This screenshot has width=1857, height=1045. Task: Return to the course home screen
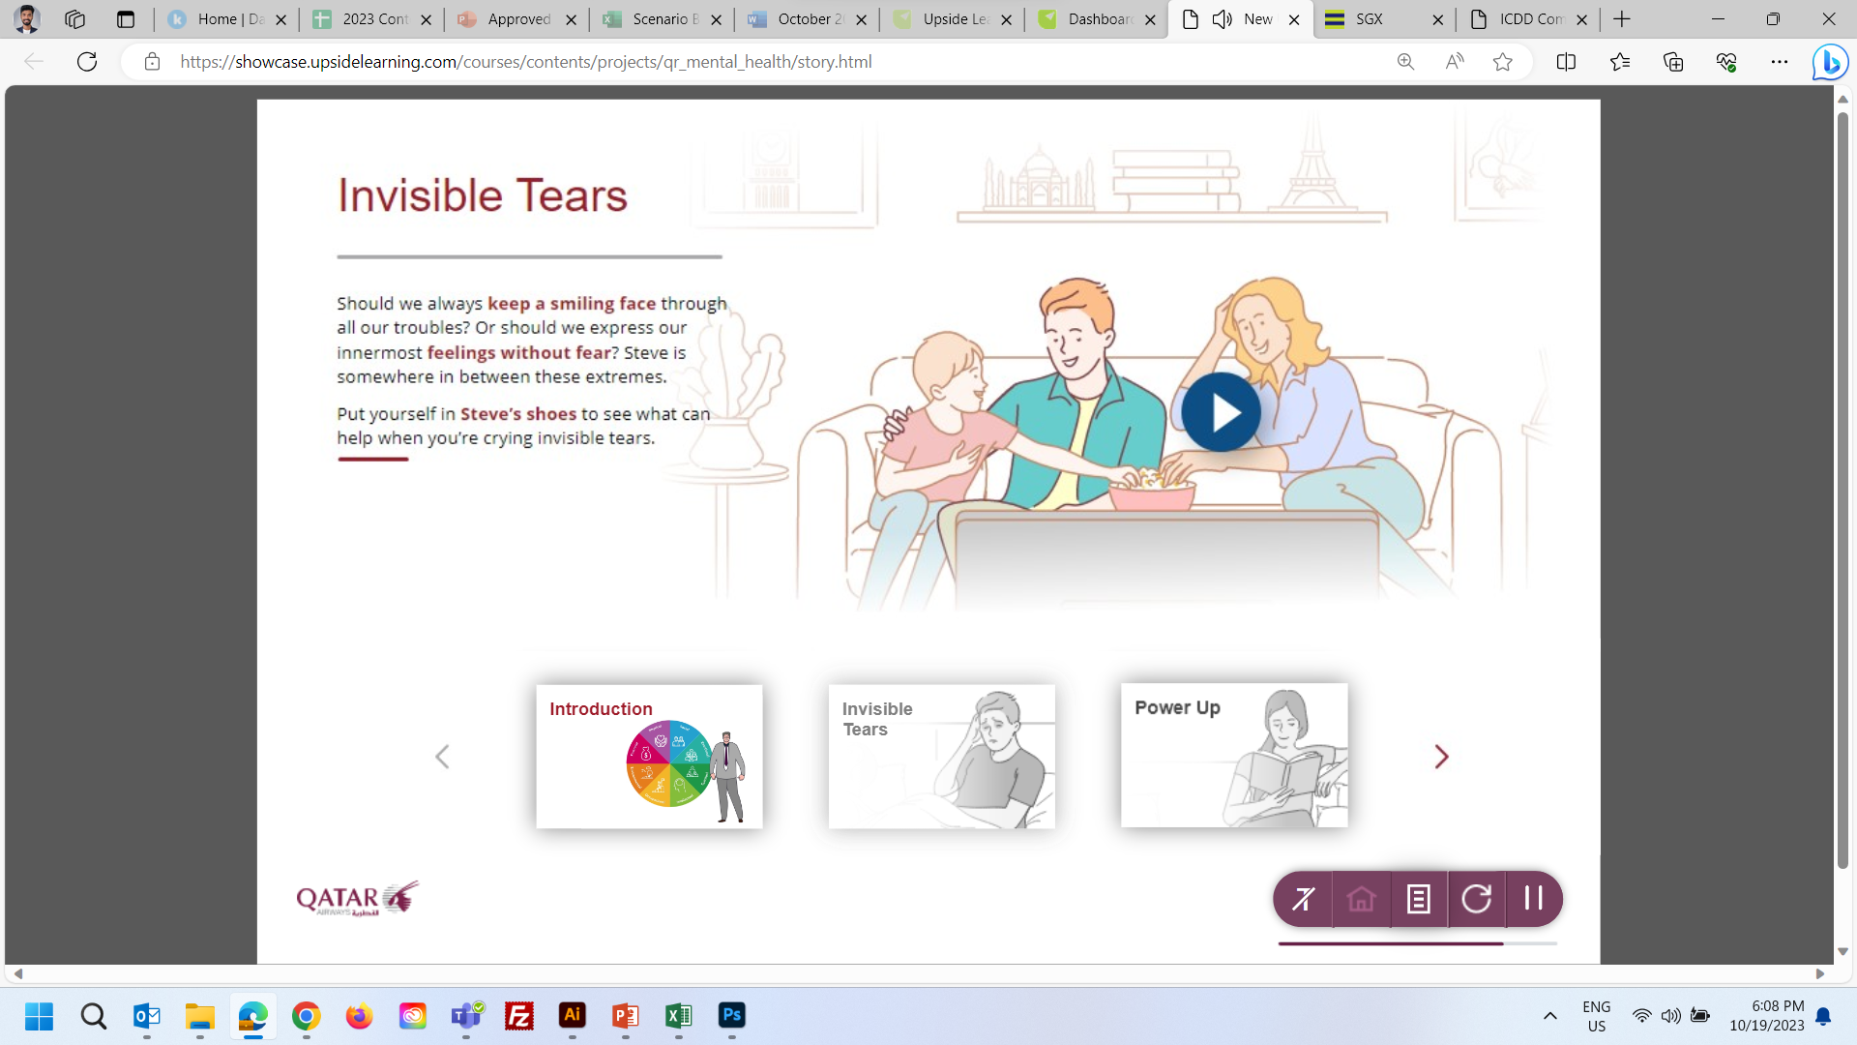pos(1360,898)
